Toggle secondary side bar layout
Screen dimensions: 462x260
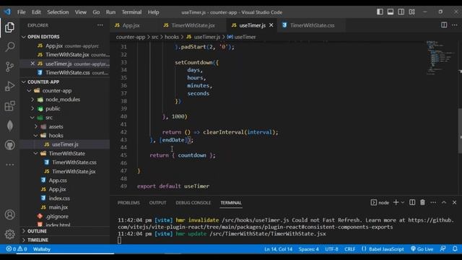(x=401, y=12)
